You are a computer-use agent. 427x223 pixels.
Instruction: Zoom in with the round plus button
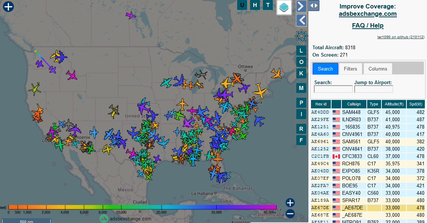(290, 202)
